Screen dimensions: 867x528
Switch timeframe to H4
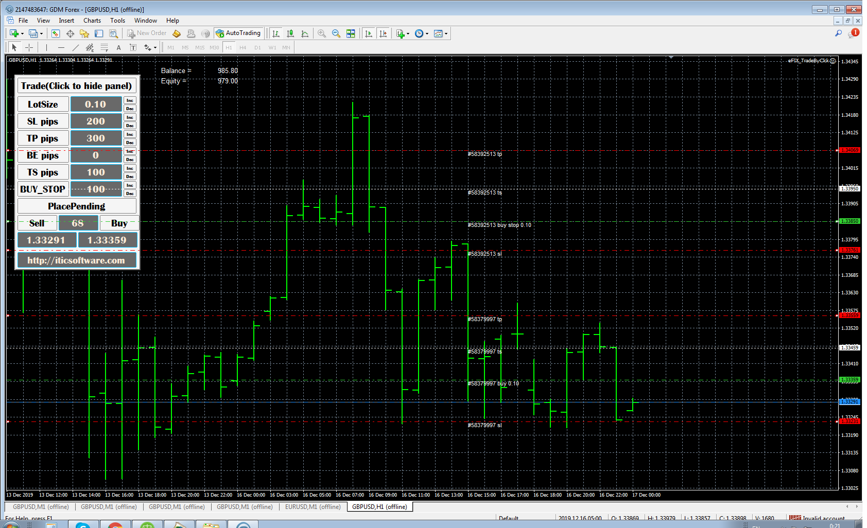point(242,47)
